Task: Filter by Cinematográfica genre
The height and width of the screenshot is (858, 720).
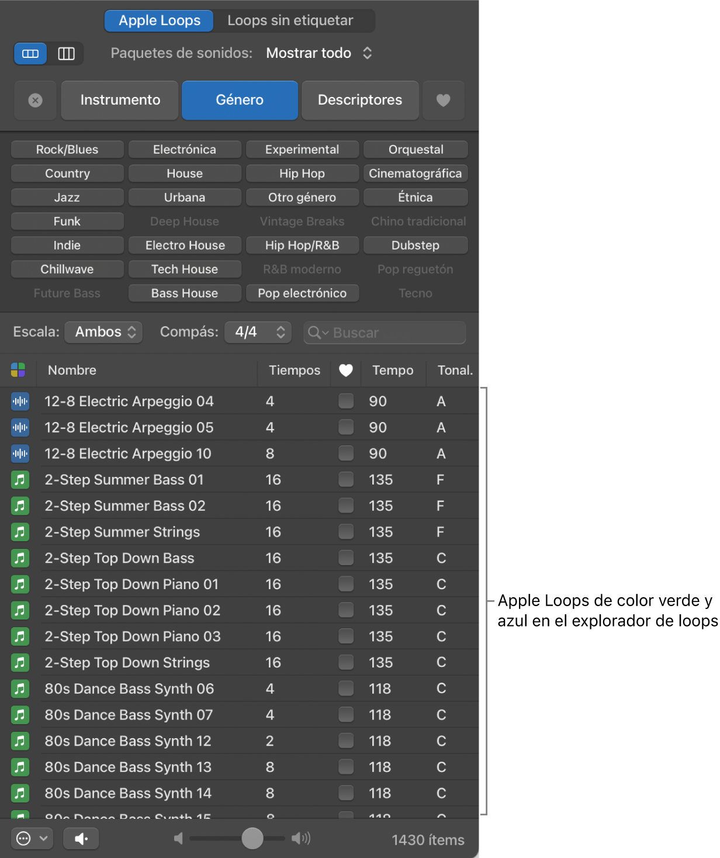Action: coord(416,174)
